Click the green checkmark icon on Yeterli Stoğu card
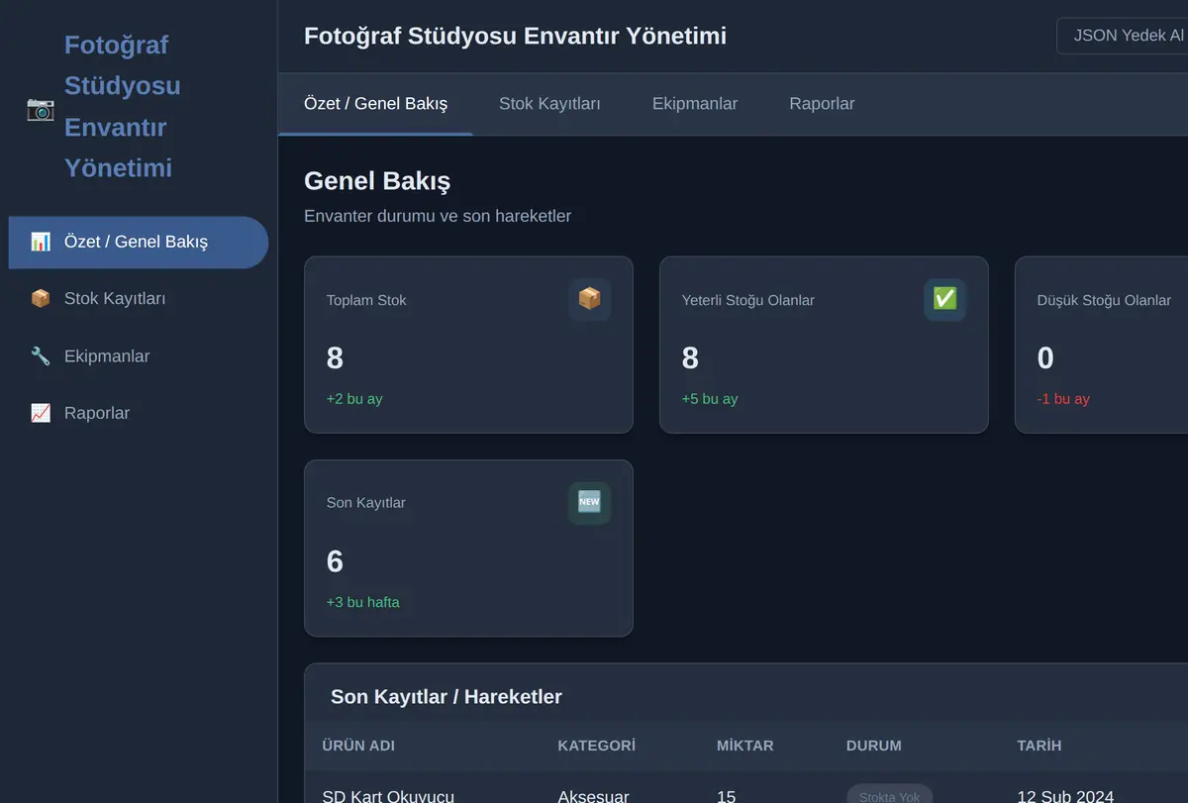 click(x=945, y=299)
